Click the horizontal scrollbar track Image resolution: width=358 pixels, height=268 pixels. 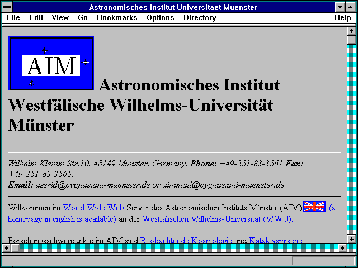tap(179, 248)
